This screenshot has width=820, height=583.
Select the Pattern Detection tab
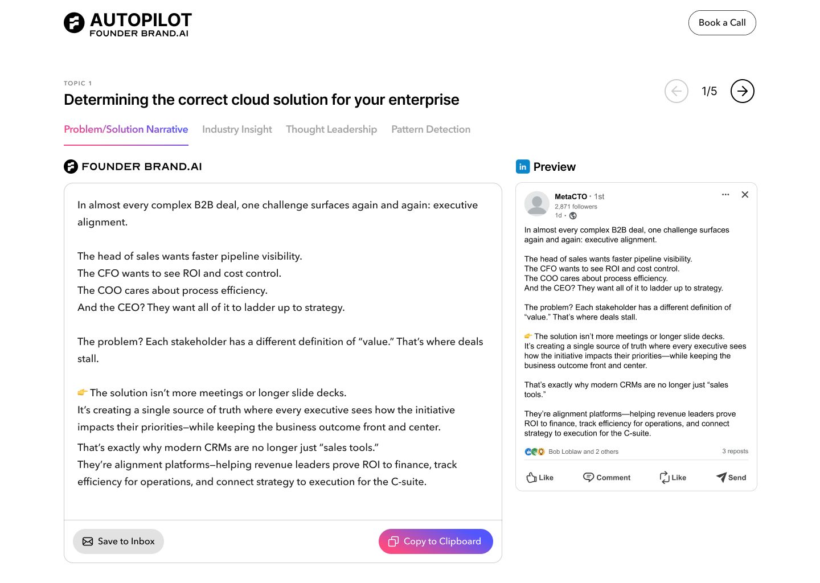430,129
